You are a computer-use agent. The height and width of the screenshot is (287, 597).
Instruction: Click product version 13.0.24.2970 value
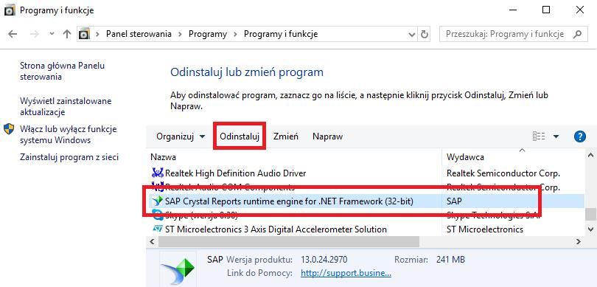click(324, 260)
